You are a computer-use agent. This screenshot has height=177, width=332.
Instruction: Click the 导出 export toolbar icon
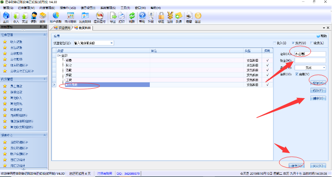pyautogui.click(x=113, y=18)
